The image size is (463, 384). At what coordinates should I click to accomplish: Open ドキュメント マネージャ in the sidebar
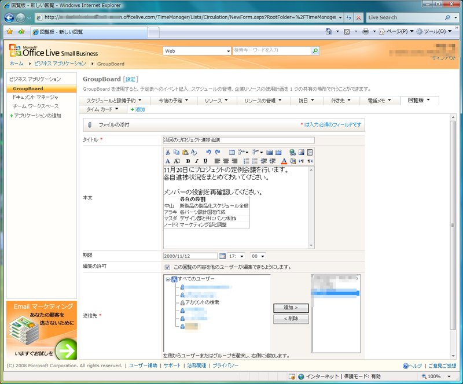(x=35, y=97)
